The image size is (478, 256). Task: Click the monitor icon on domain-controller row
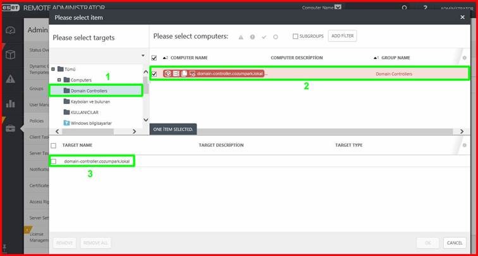192,74
